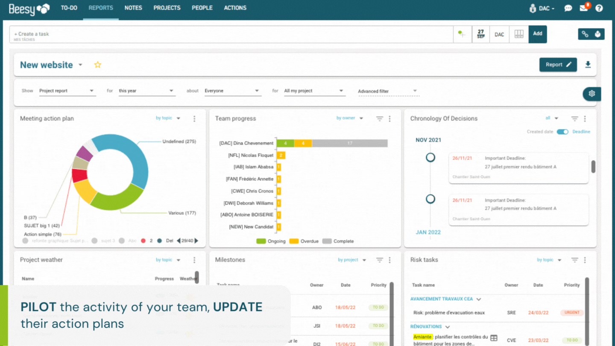Toggle the 'Abc' legend series
The image size is (615, 346).
(128, 241)
